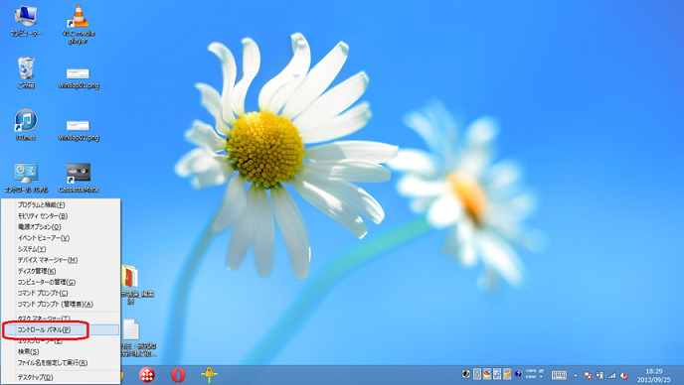Viewport: 684px width, 385px height.
Task: Click the CassetteMate desktop shortcut
Action: 79,178
